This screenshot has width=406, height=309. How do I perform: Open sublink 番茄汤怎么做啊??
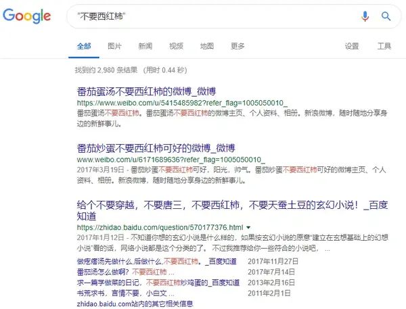(126, 272)
